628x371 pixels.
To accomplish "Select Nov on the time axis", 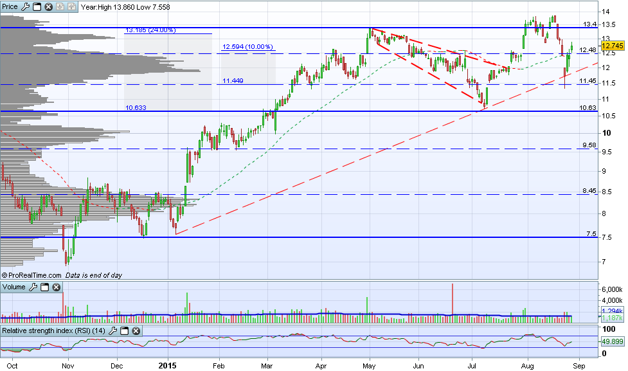I will 68,366.
